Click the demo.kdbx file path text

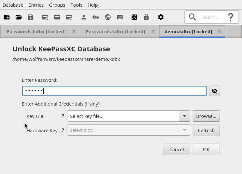click(66, 59)
